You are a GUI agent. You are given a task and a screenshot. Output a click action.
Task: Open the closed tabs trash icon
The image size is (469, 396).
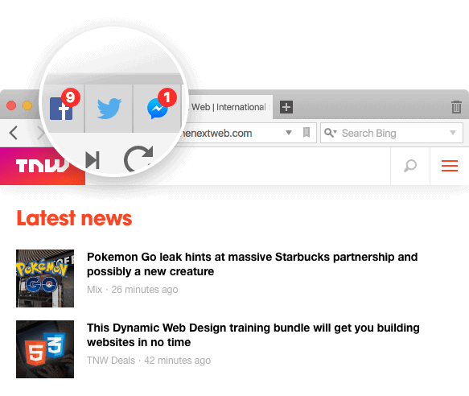click(456, 107)
